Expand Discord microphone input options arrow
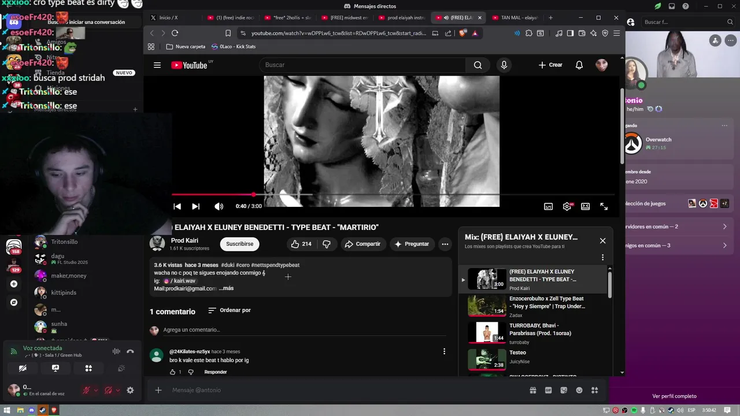Screen dimensions: 740x416 click(x=96, y=391)
